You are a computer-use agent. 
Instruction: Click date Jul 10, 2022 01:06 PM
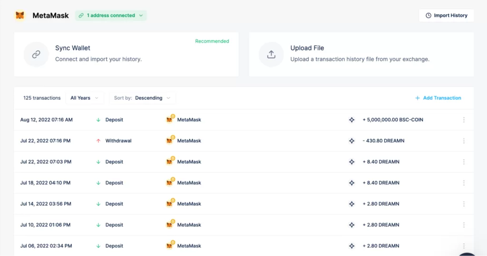click(45, 225)
